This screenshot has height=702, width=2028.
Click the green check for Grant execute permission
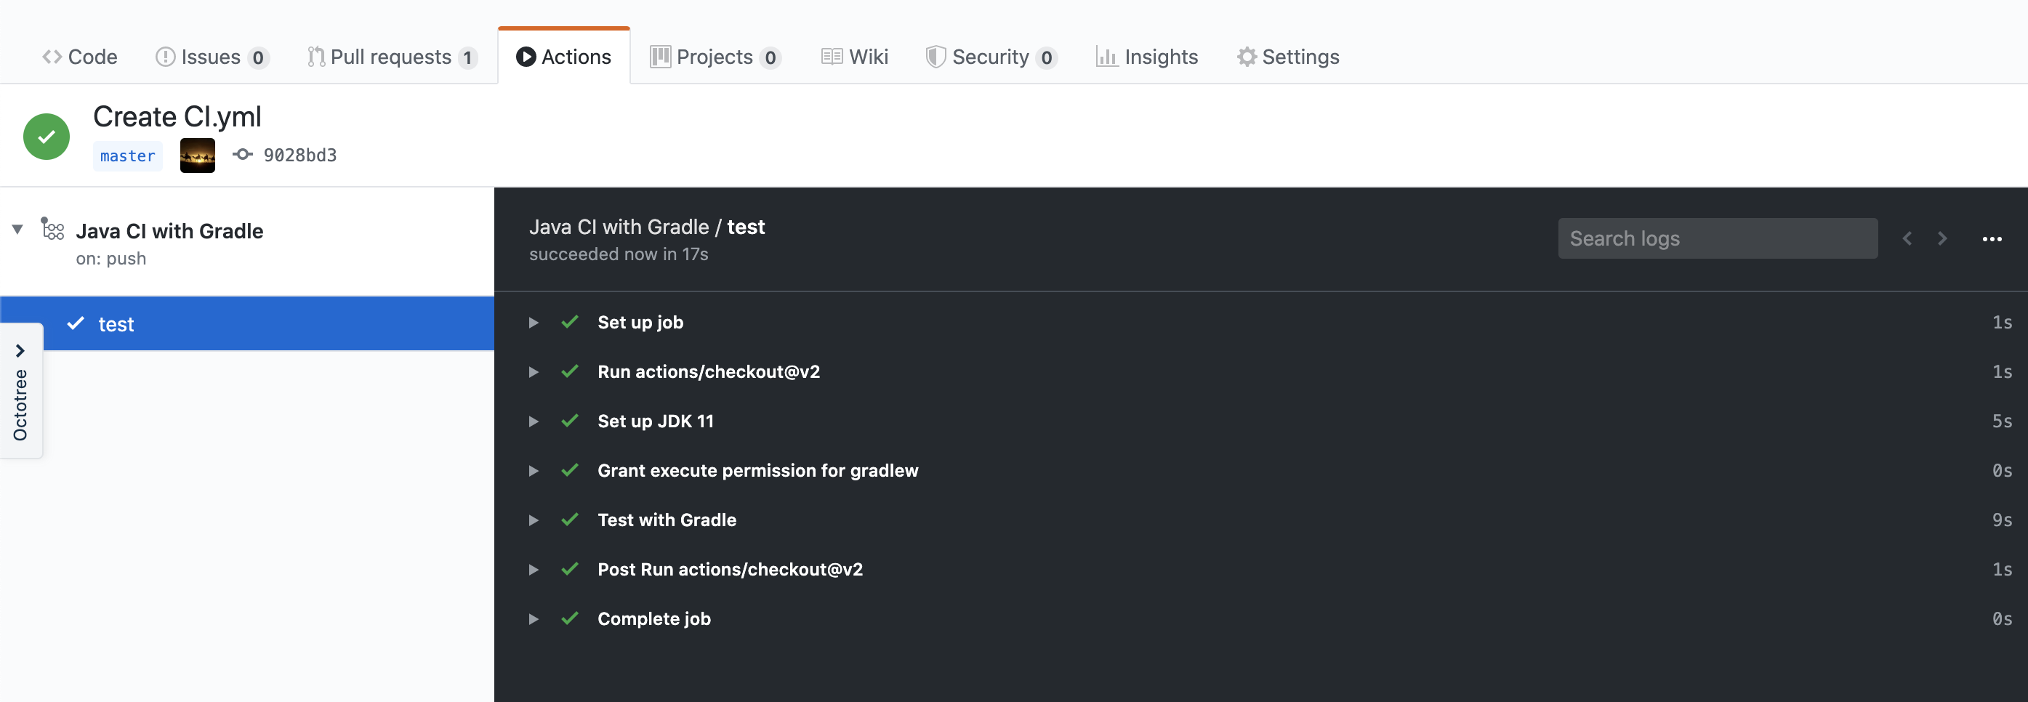pyautogui.click(x=570, y=470)
